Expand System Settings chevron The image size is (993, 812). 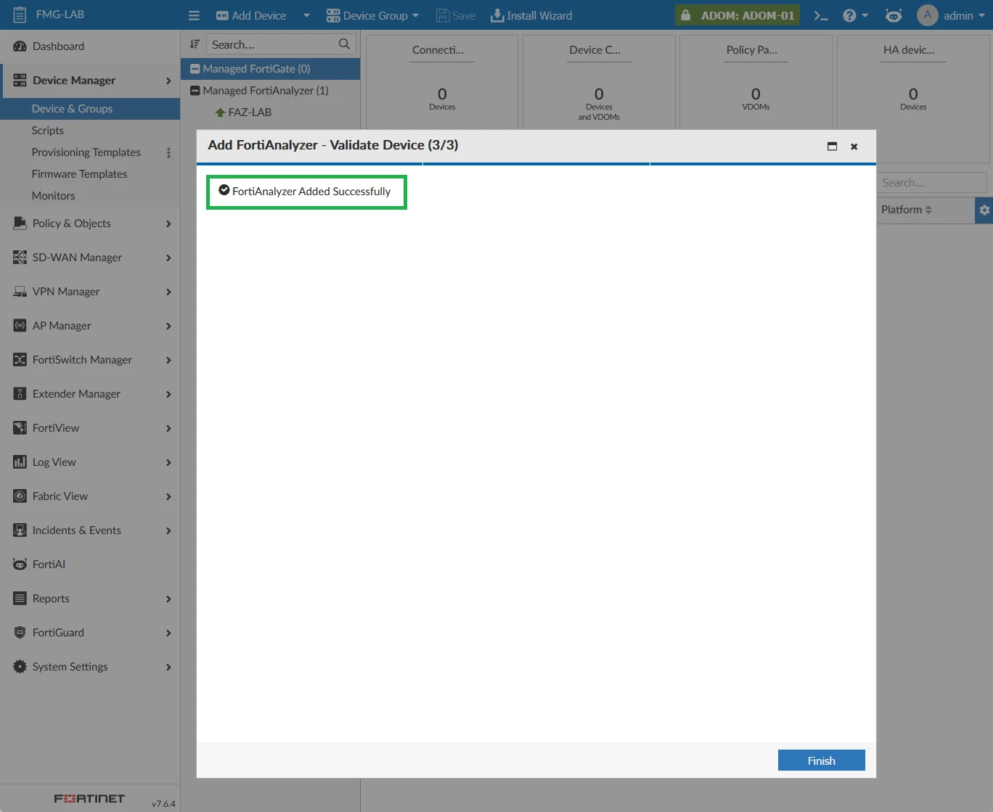168,667
